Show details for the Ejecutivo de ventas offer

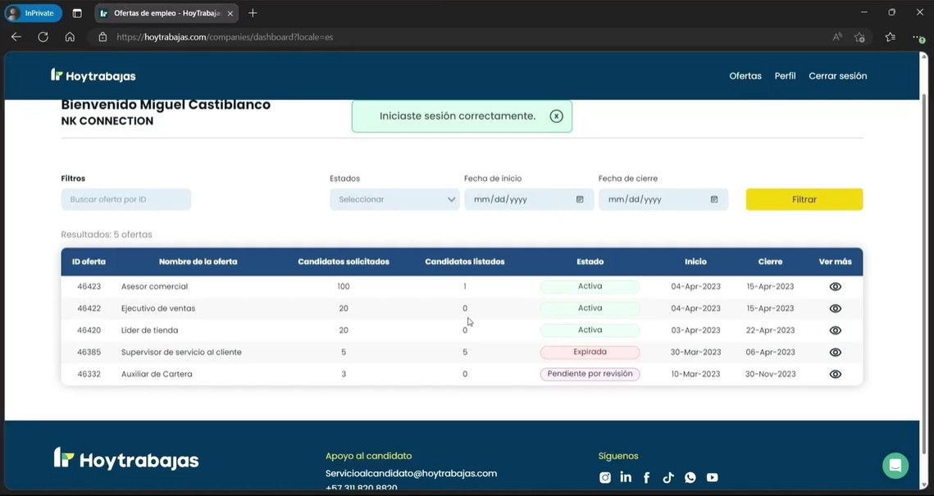[835, 309]
